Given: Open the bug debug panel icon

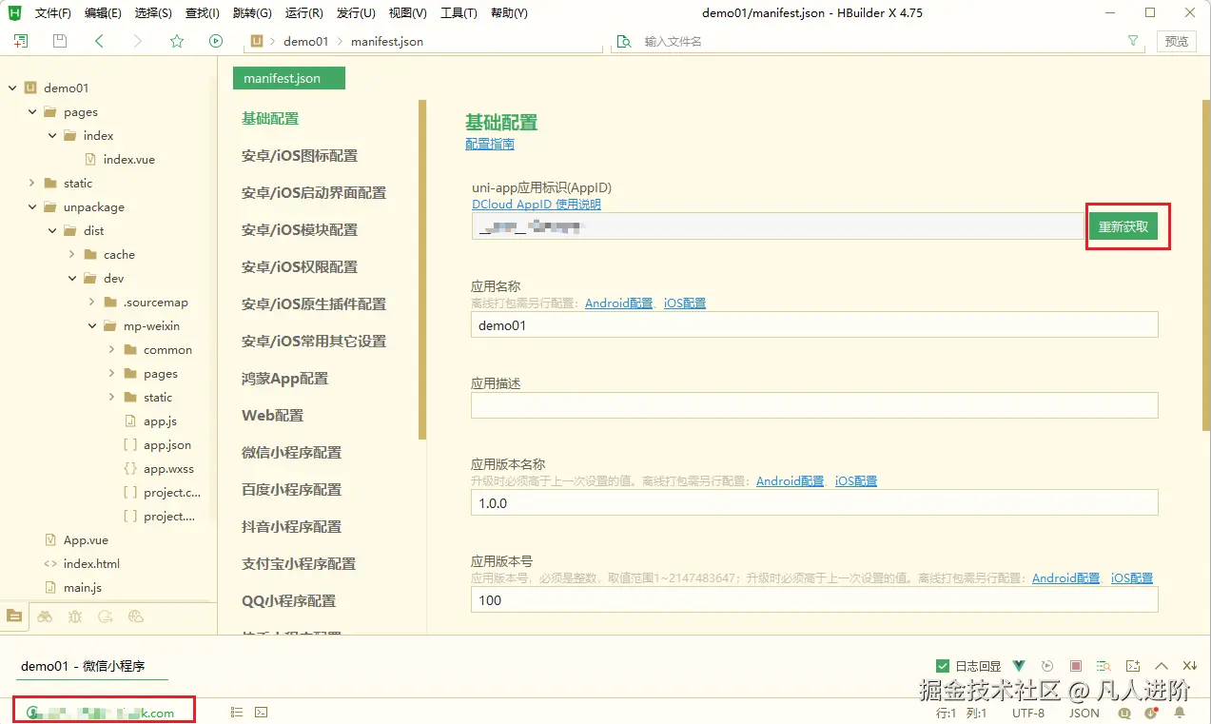Looking at the screenshot, I should click(75, 616).
